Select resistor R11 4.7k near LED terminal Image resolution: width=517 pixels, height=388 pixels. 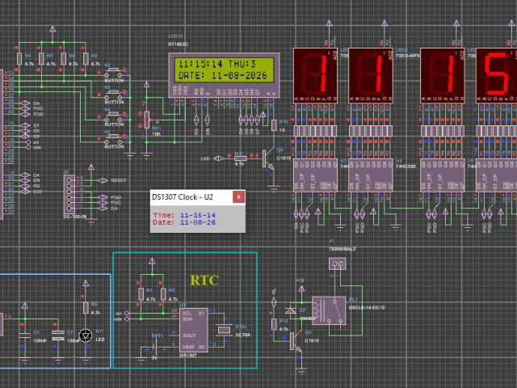(241, 158)
